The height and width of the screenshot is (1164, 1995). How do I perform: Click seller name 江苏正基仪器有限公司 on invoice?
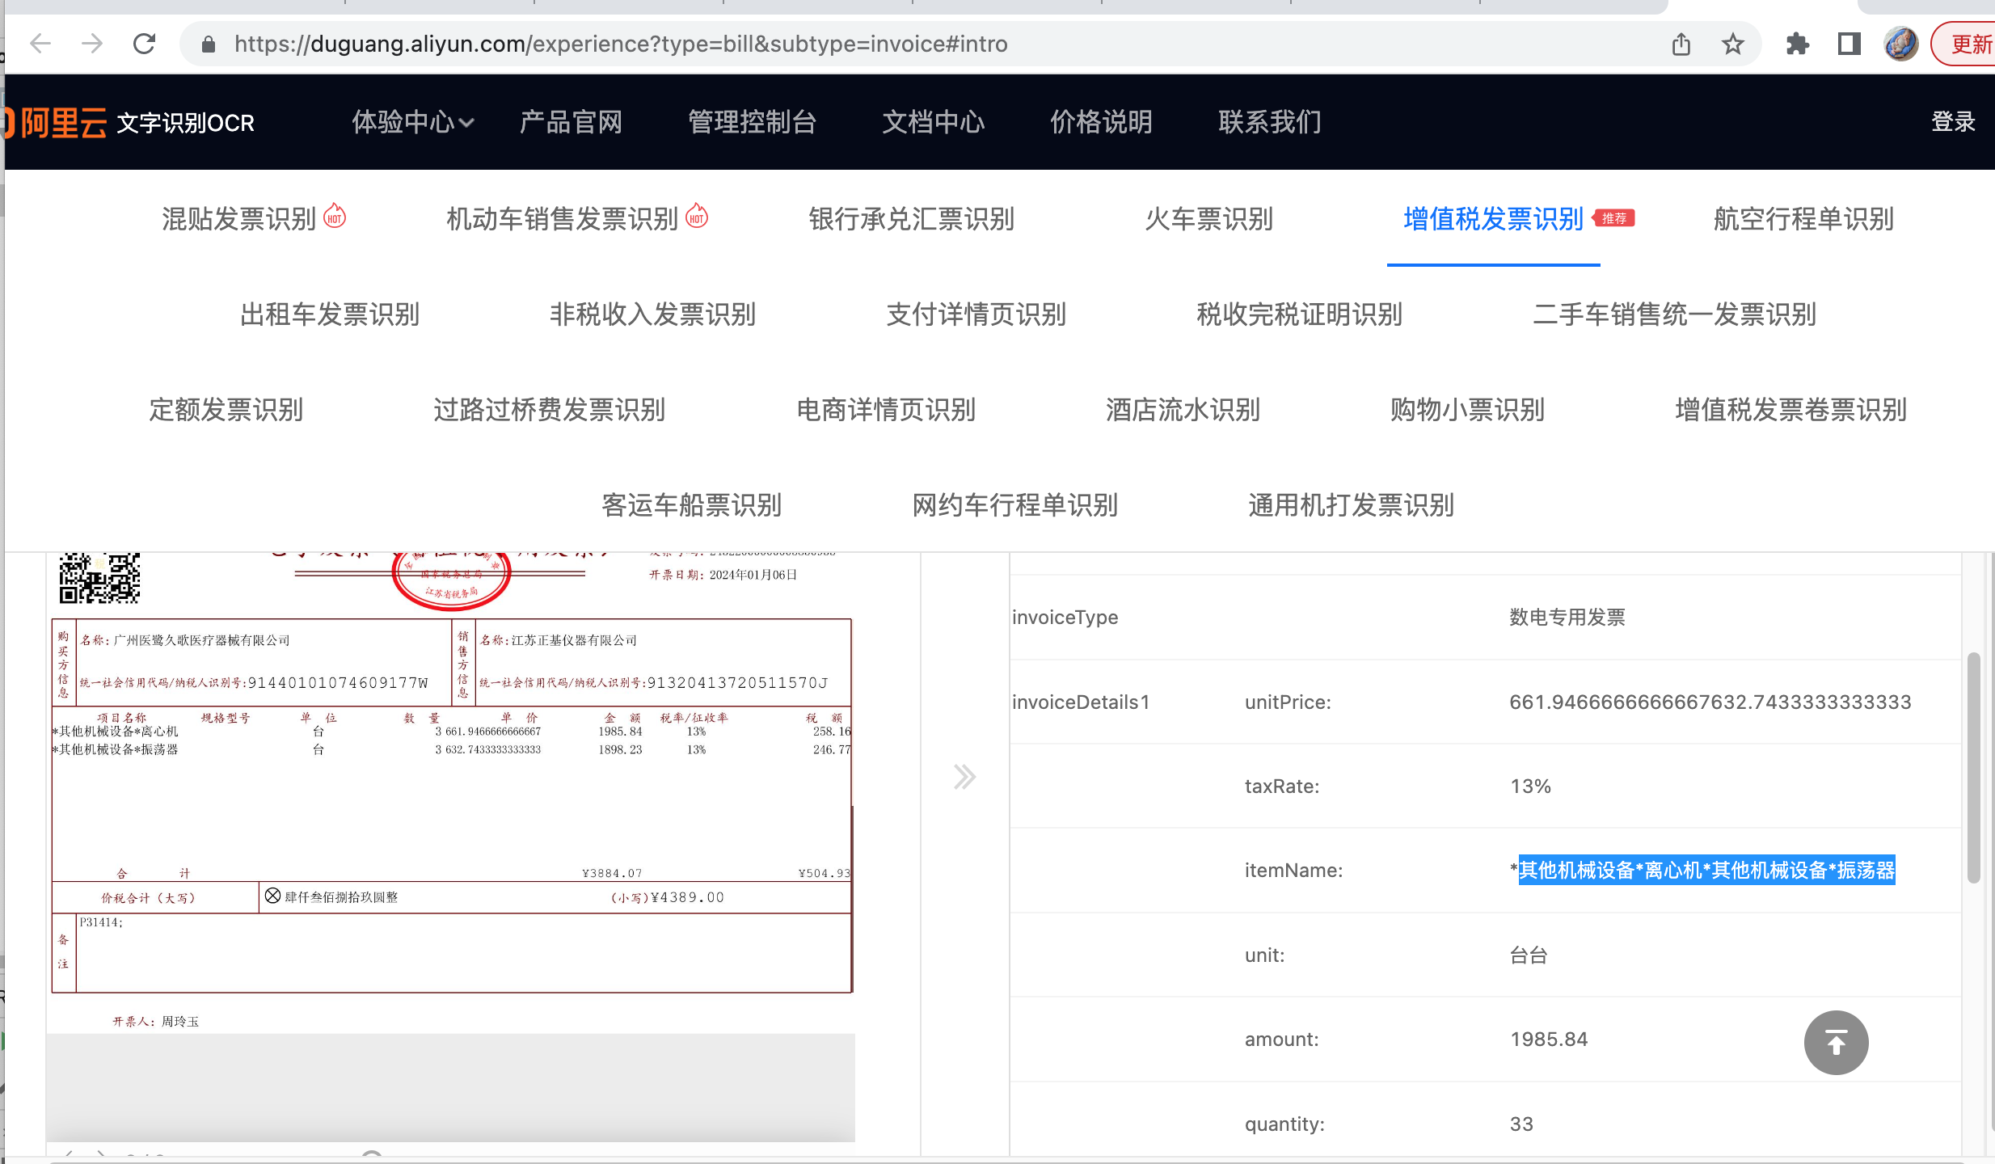[574, 640]
